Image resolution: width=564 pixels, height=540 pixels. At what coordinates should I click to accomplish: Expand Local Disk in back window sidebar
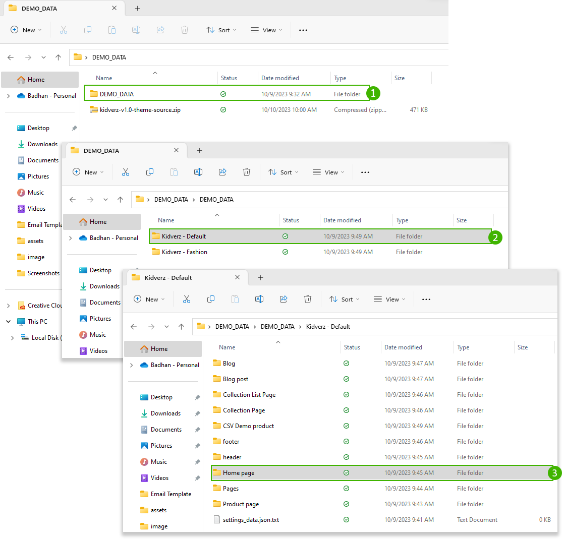click(x=12, y=338)
